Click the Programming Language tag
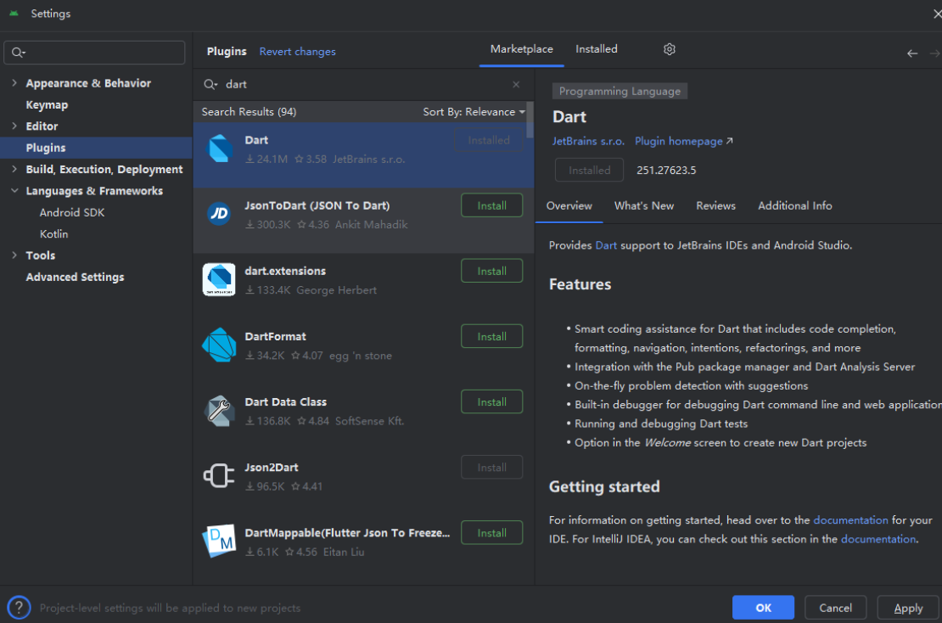The image size is (942, 623). (620, 92)
